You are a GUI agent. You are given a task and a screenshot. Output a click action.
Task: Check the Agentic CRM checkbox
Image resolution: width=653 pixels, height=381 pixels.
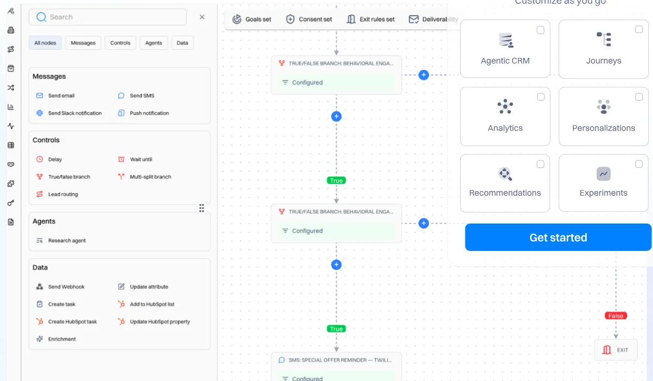[x=540, y=30]
